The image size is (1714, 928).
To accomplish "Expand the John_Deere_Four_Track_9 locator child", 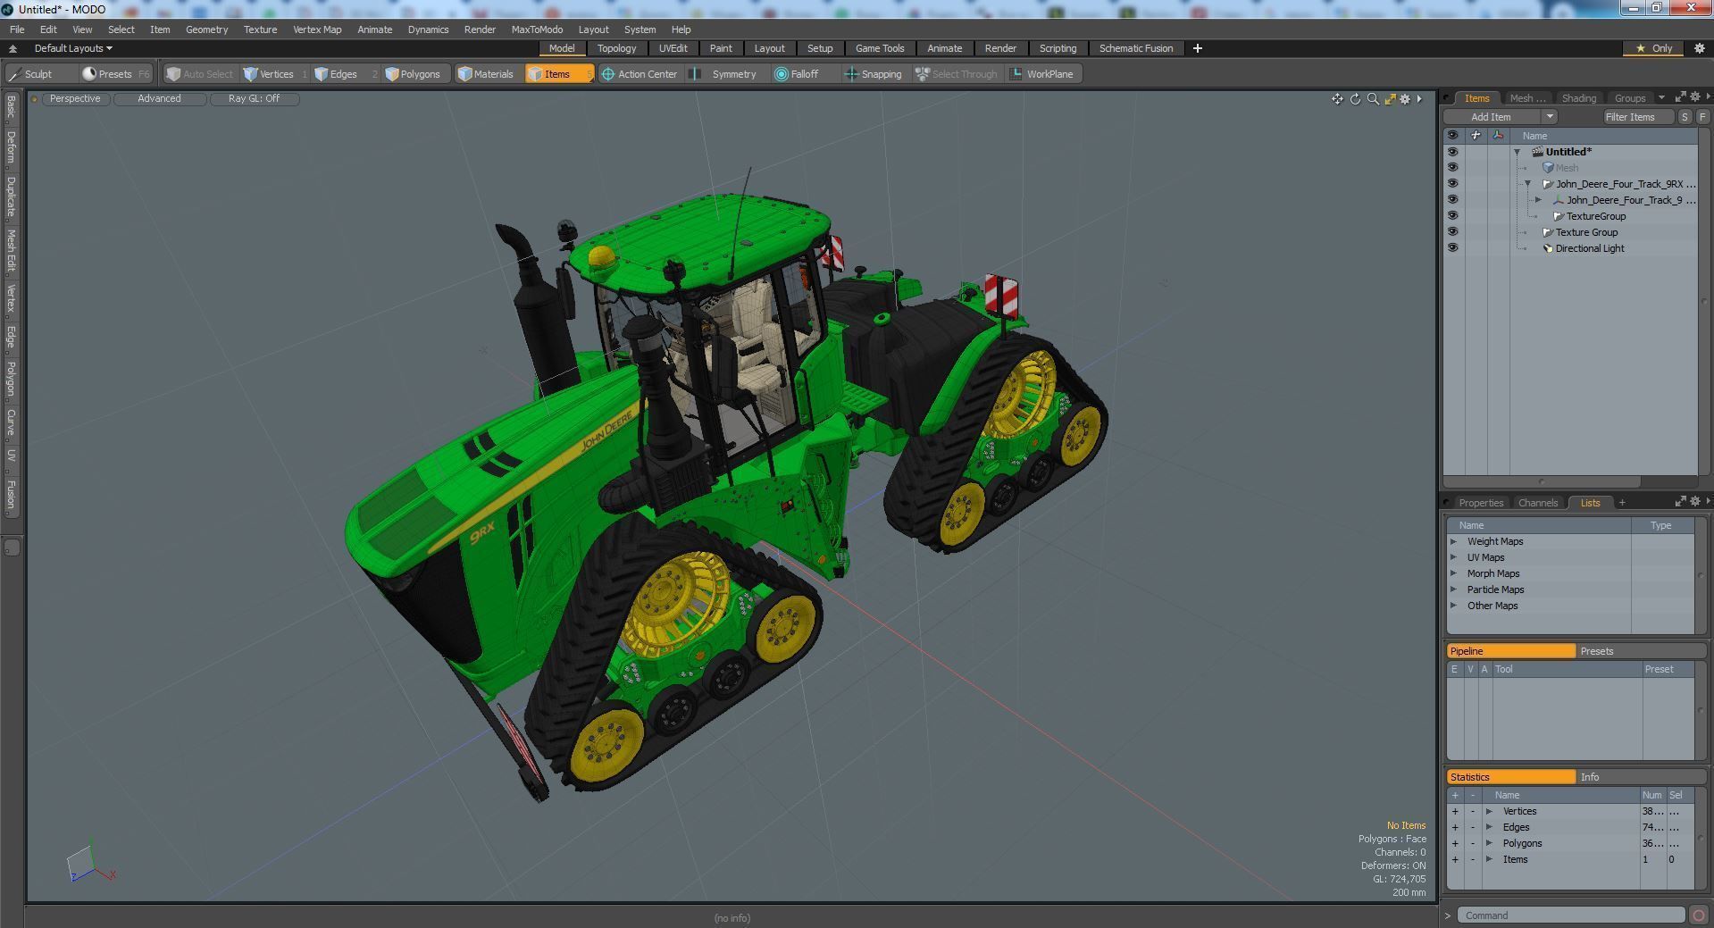I will [1538, 200].
